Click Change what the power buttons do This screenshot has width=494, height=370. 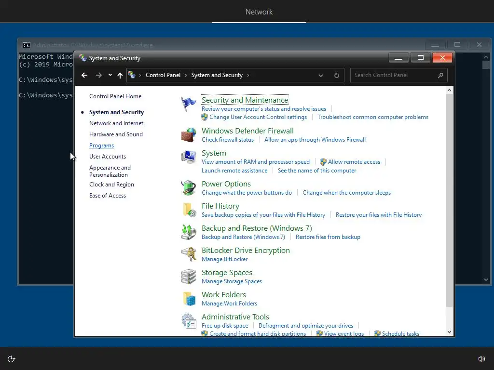click(x=247, y=193)
